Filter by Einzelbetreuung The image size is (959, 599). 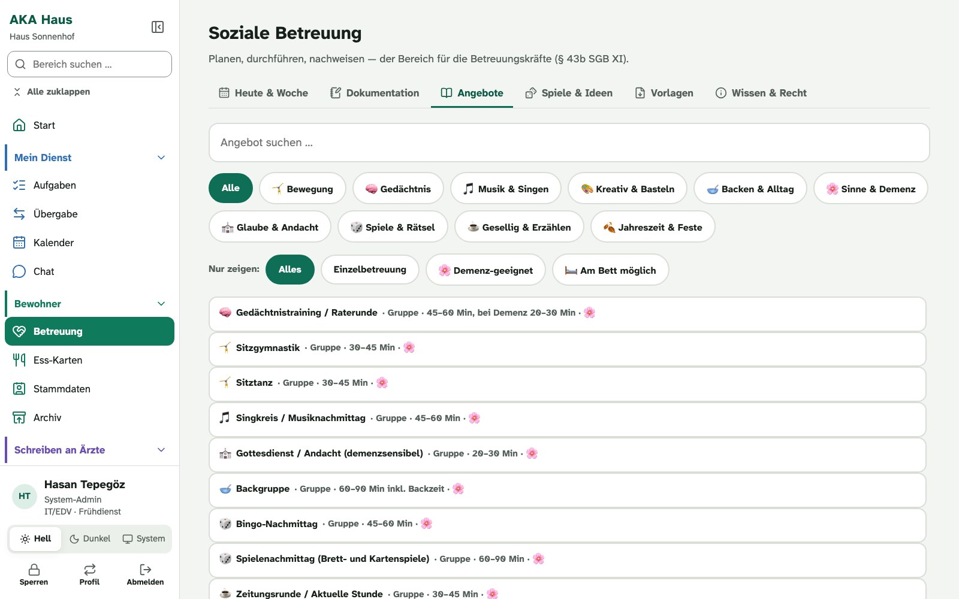tap(370, 270)
